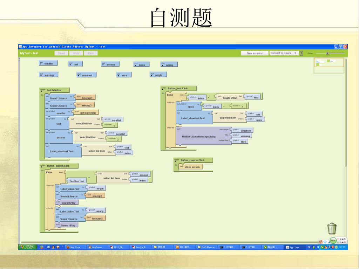This screenshot has height=269, width=359.
Task: Click the Firefox App Inventor taskbar item
Action: tap(75, 247)
